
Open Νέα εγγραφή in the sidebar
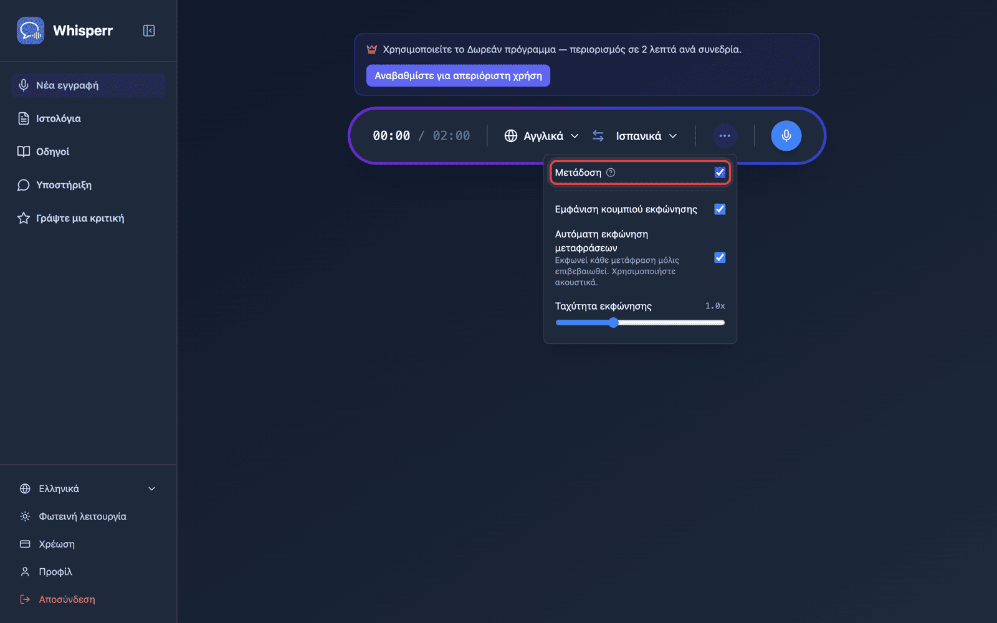(x=88, y=85)
